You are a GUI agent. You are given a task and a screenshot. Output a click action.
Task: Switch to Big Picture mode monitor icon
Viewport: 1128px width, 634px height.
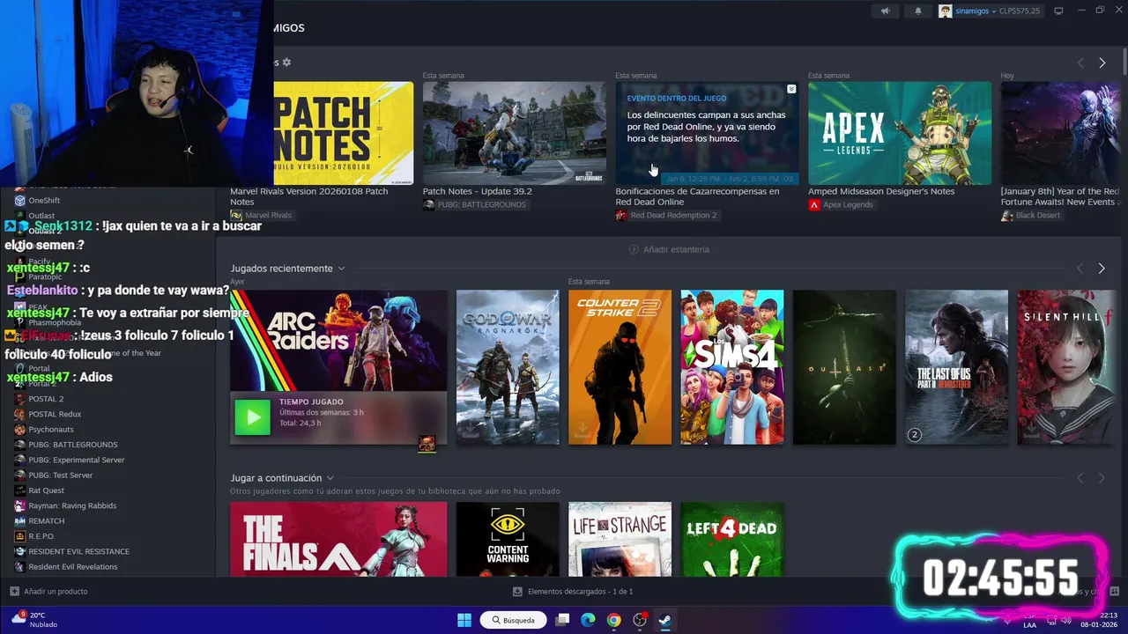pyautogui.click(x=1058, y=11)
